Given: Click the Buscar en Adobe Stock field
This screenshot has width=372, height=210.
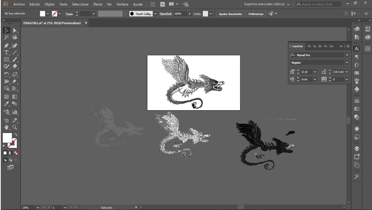Looking at the screenshot, I should click(318, 4).
